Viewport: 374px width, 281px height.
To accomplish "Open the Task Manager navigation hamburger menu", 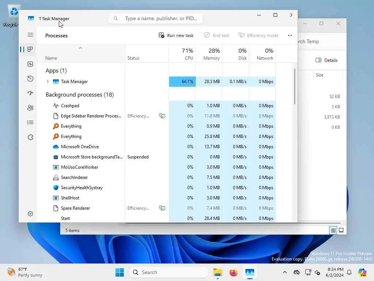I will [30, 35].
